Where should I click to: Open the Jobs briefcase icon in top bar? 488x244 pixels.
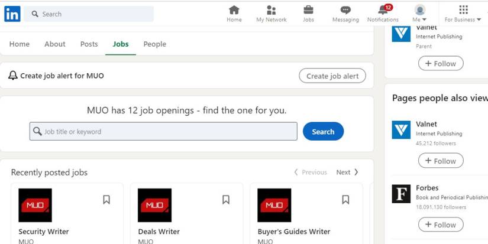point(308,10)
